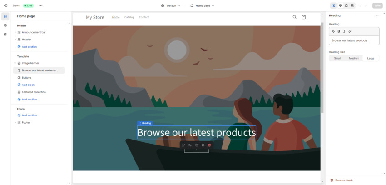Click Remove block at panel bottom
386x185 pixels.
pyautogui.click(x=341, y=180)
